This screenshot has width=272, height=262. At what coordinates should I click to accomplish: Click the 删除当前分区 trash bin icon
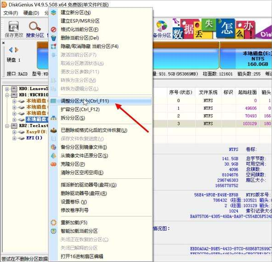pyautogui.click(x=53, y=38)
